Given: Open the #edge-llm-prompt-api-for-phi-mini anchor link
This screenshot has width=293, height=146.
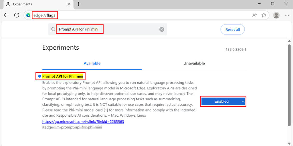Looking at the screenshot, I should click(72, 127).
